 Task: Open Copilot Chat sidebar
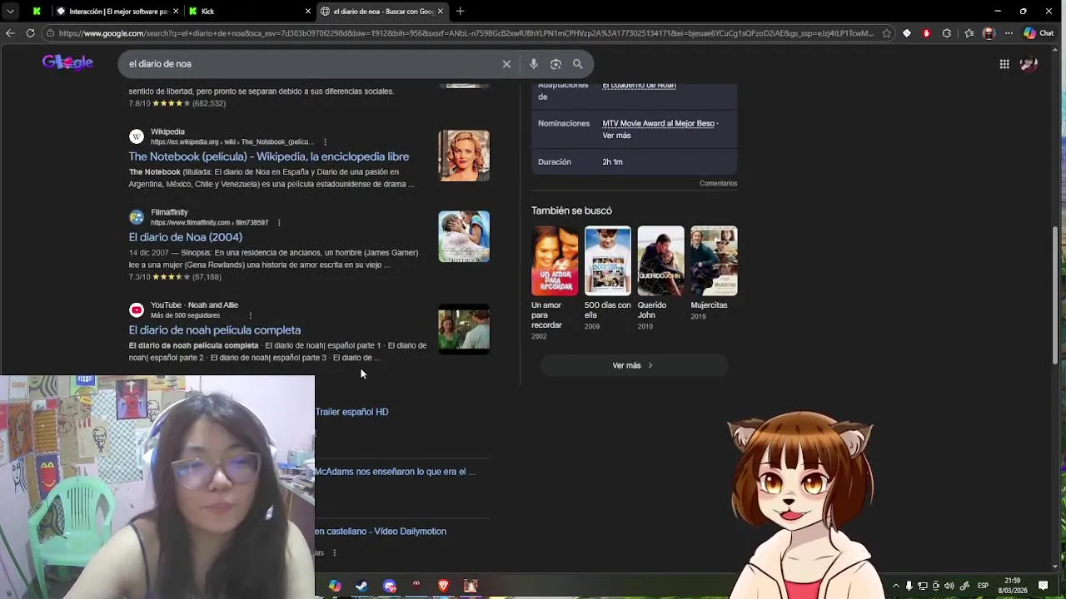point(1039,33)
